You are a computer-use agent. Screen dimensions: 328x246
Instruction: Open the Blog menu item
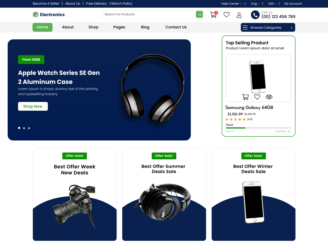(145, 27)
